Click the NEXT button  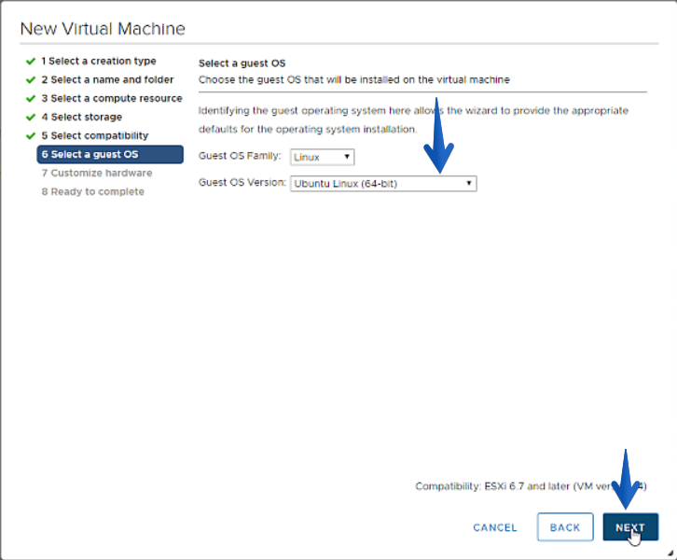pos(630,526)
